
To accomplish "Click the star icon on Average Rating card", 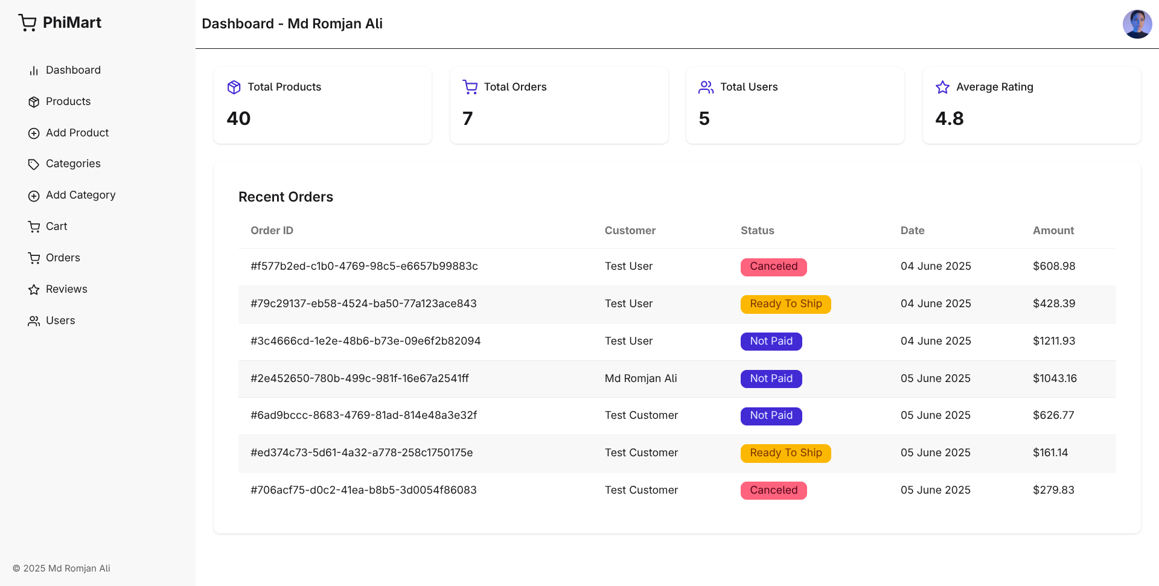I will (x=943, y=87).
